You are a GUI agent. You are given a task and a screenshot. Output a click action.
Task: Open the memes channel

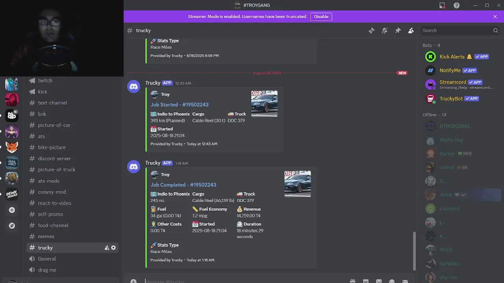(x=72, y=237)
